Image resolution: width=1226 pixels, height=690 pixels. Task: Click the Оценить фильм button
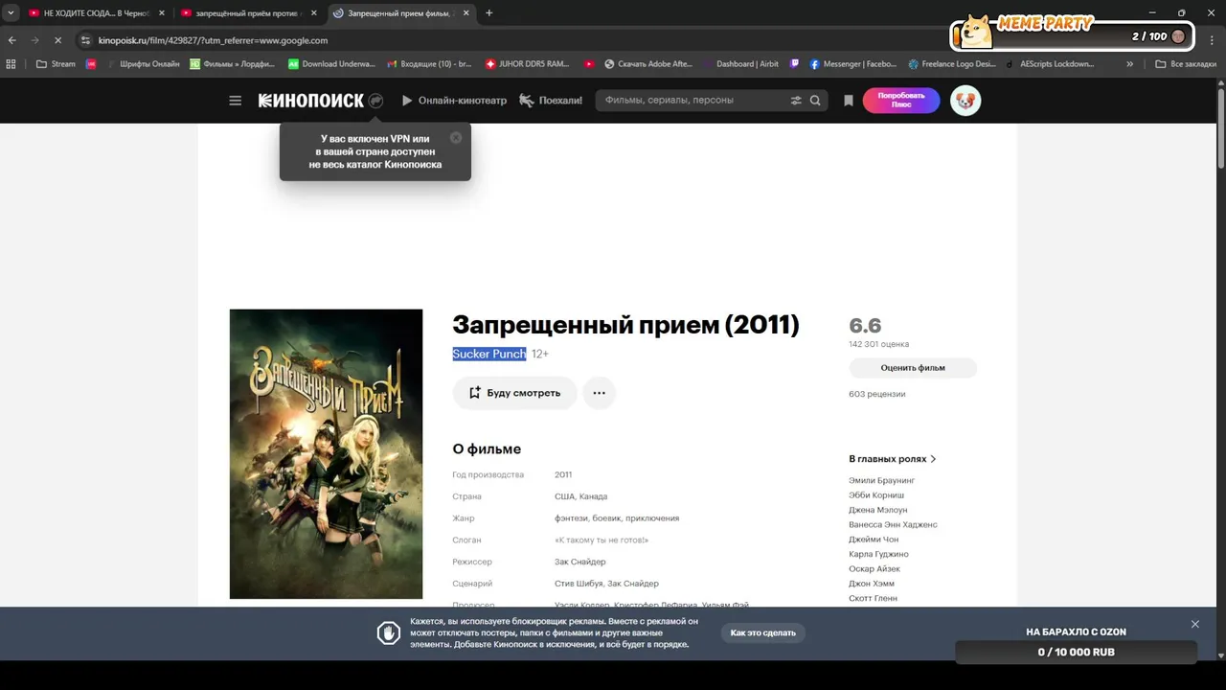[x=913, y=368]
